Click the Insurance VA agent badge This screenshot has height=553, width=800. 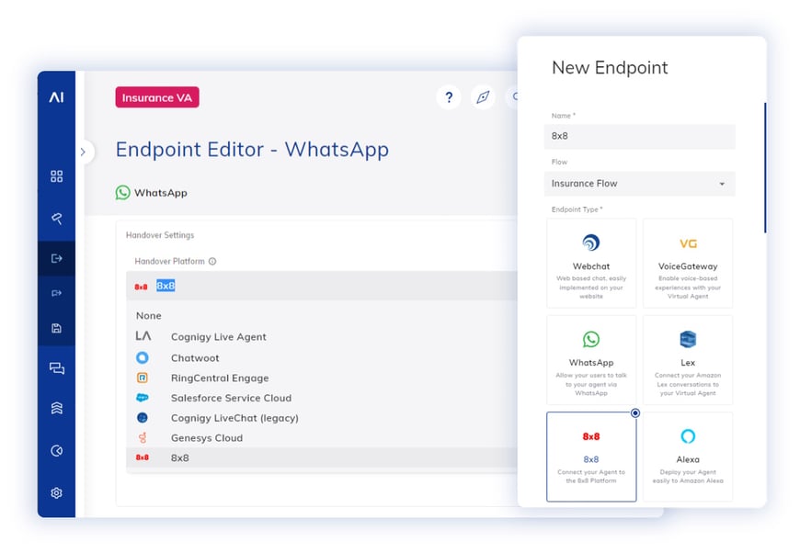pyautogui.click(x=157, y=97)
